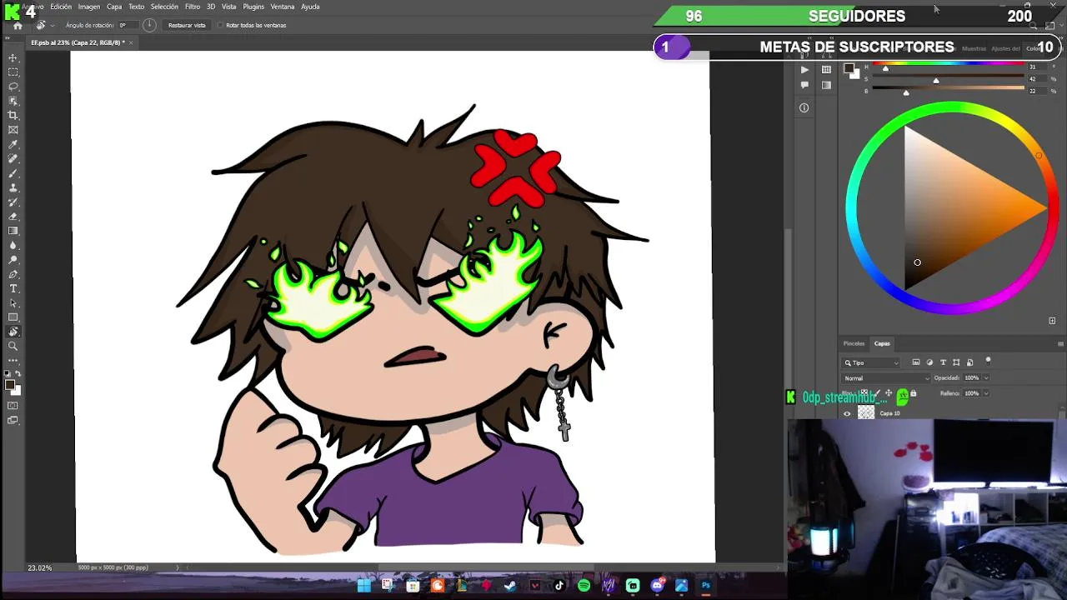Switch to the Pinceles tab
This screenshot has height=600, width=1067.
[x=854, y=343]
